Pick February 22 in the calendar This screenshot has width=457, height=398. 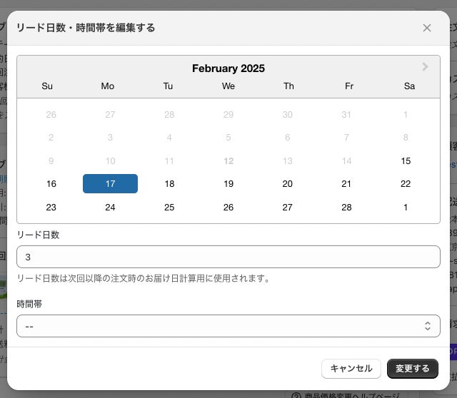point(406,183)
